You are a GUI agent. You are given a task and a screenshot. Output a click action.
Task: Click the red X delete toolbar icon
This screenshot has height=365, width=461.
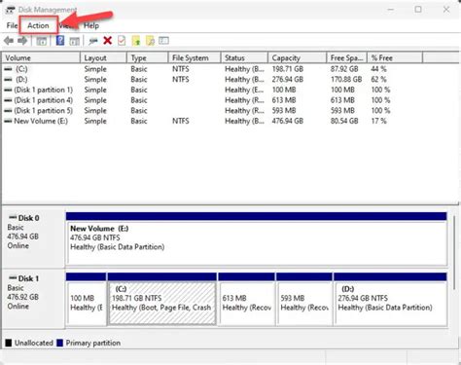[108, 41]
